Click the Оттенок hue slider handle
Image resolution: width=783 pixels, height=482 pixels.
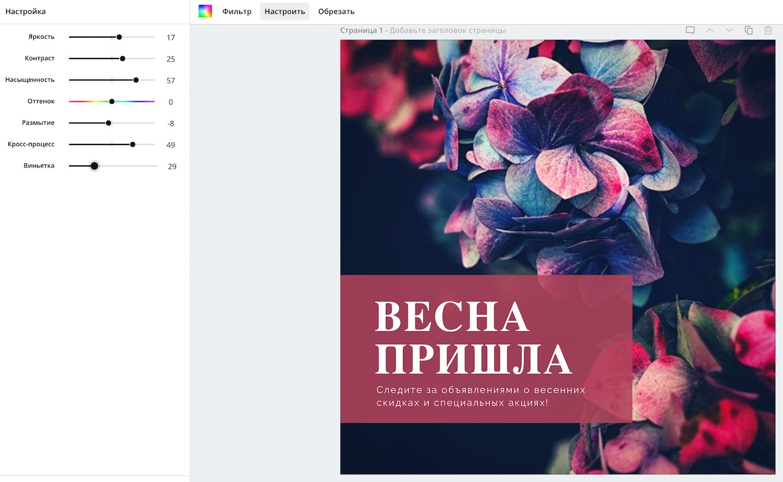click(112, 101)
